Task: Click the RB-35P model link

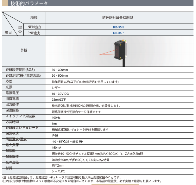Action: pyautogui.click(x=118, y=33)
